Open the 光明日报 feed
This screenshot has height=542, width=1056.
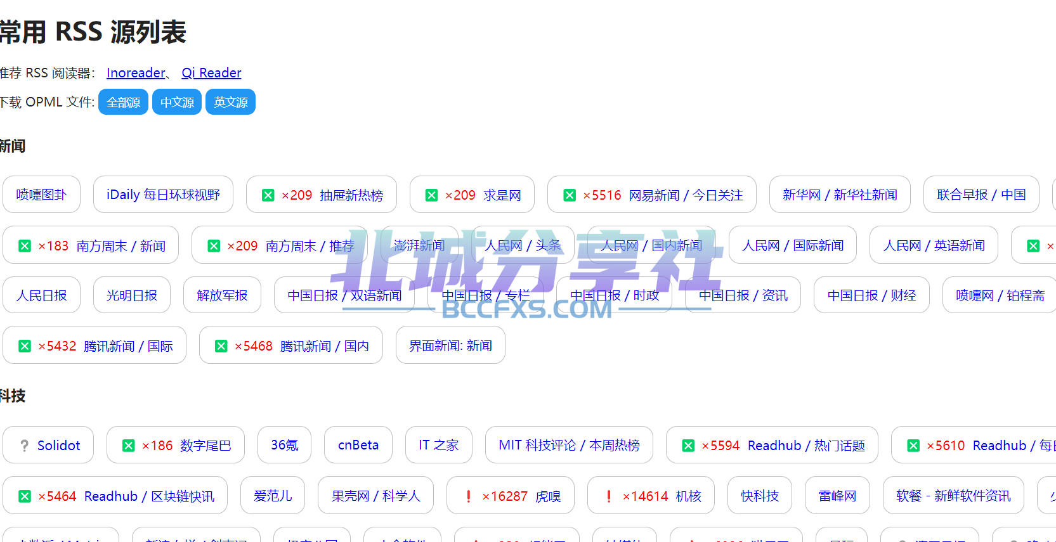pos(132,295)
